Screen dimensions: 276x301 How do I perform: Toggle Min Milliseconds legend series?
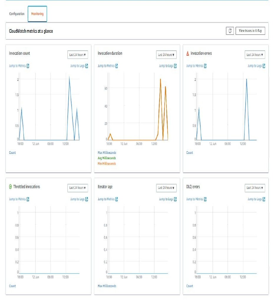pos(107,164)
